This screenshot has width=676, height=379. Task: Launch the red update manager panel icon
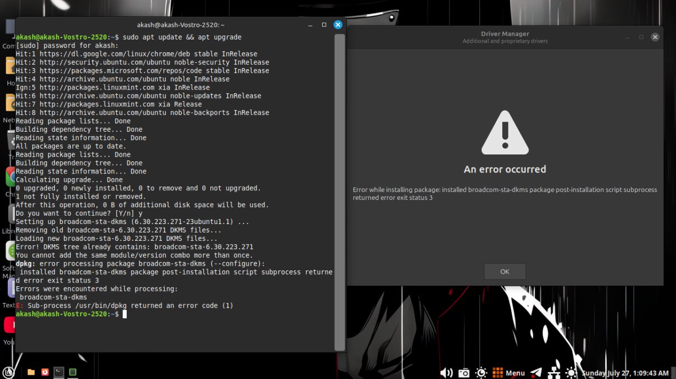tap(45, 372)
